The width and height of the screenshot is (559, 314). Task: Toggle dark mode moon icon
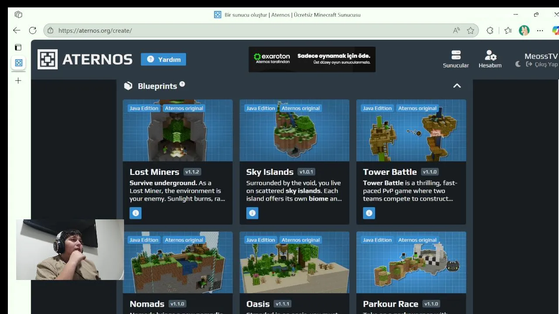[x=518, y=64]
